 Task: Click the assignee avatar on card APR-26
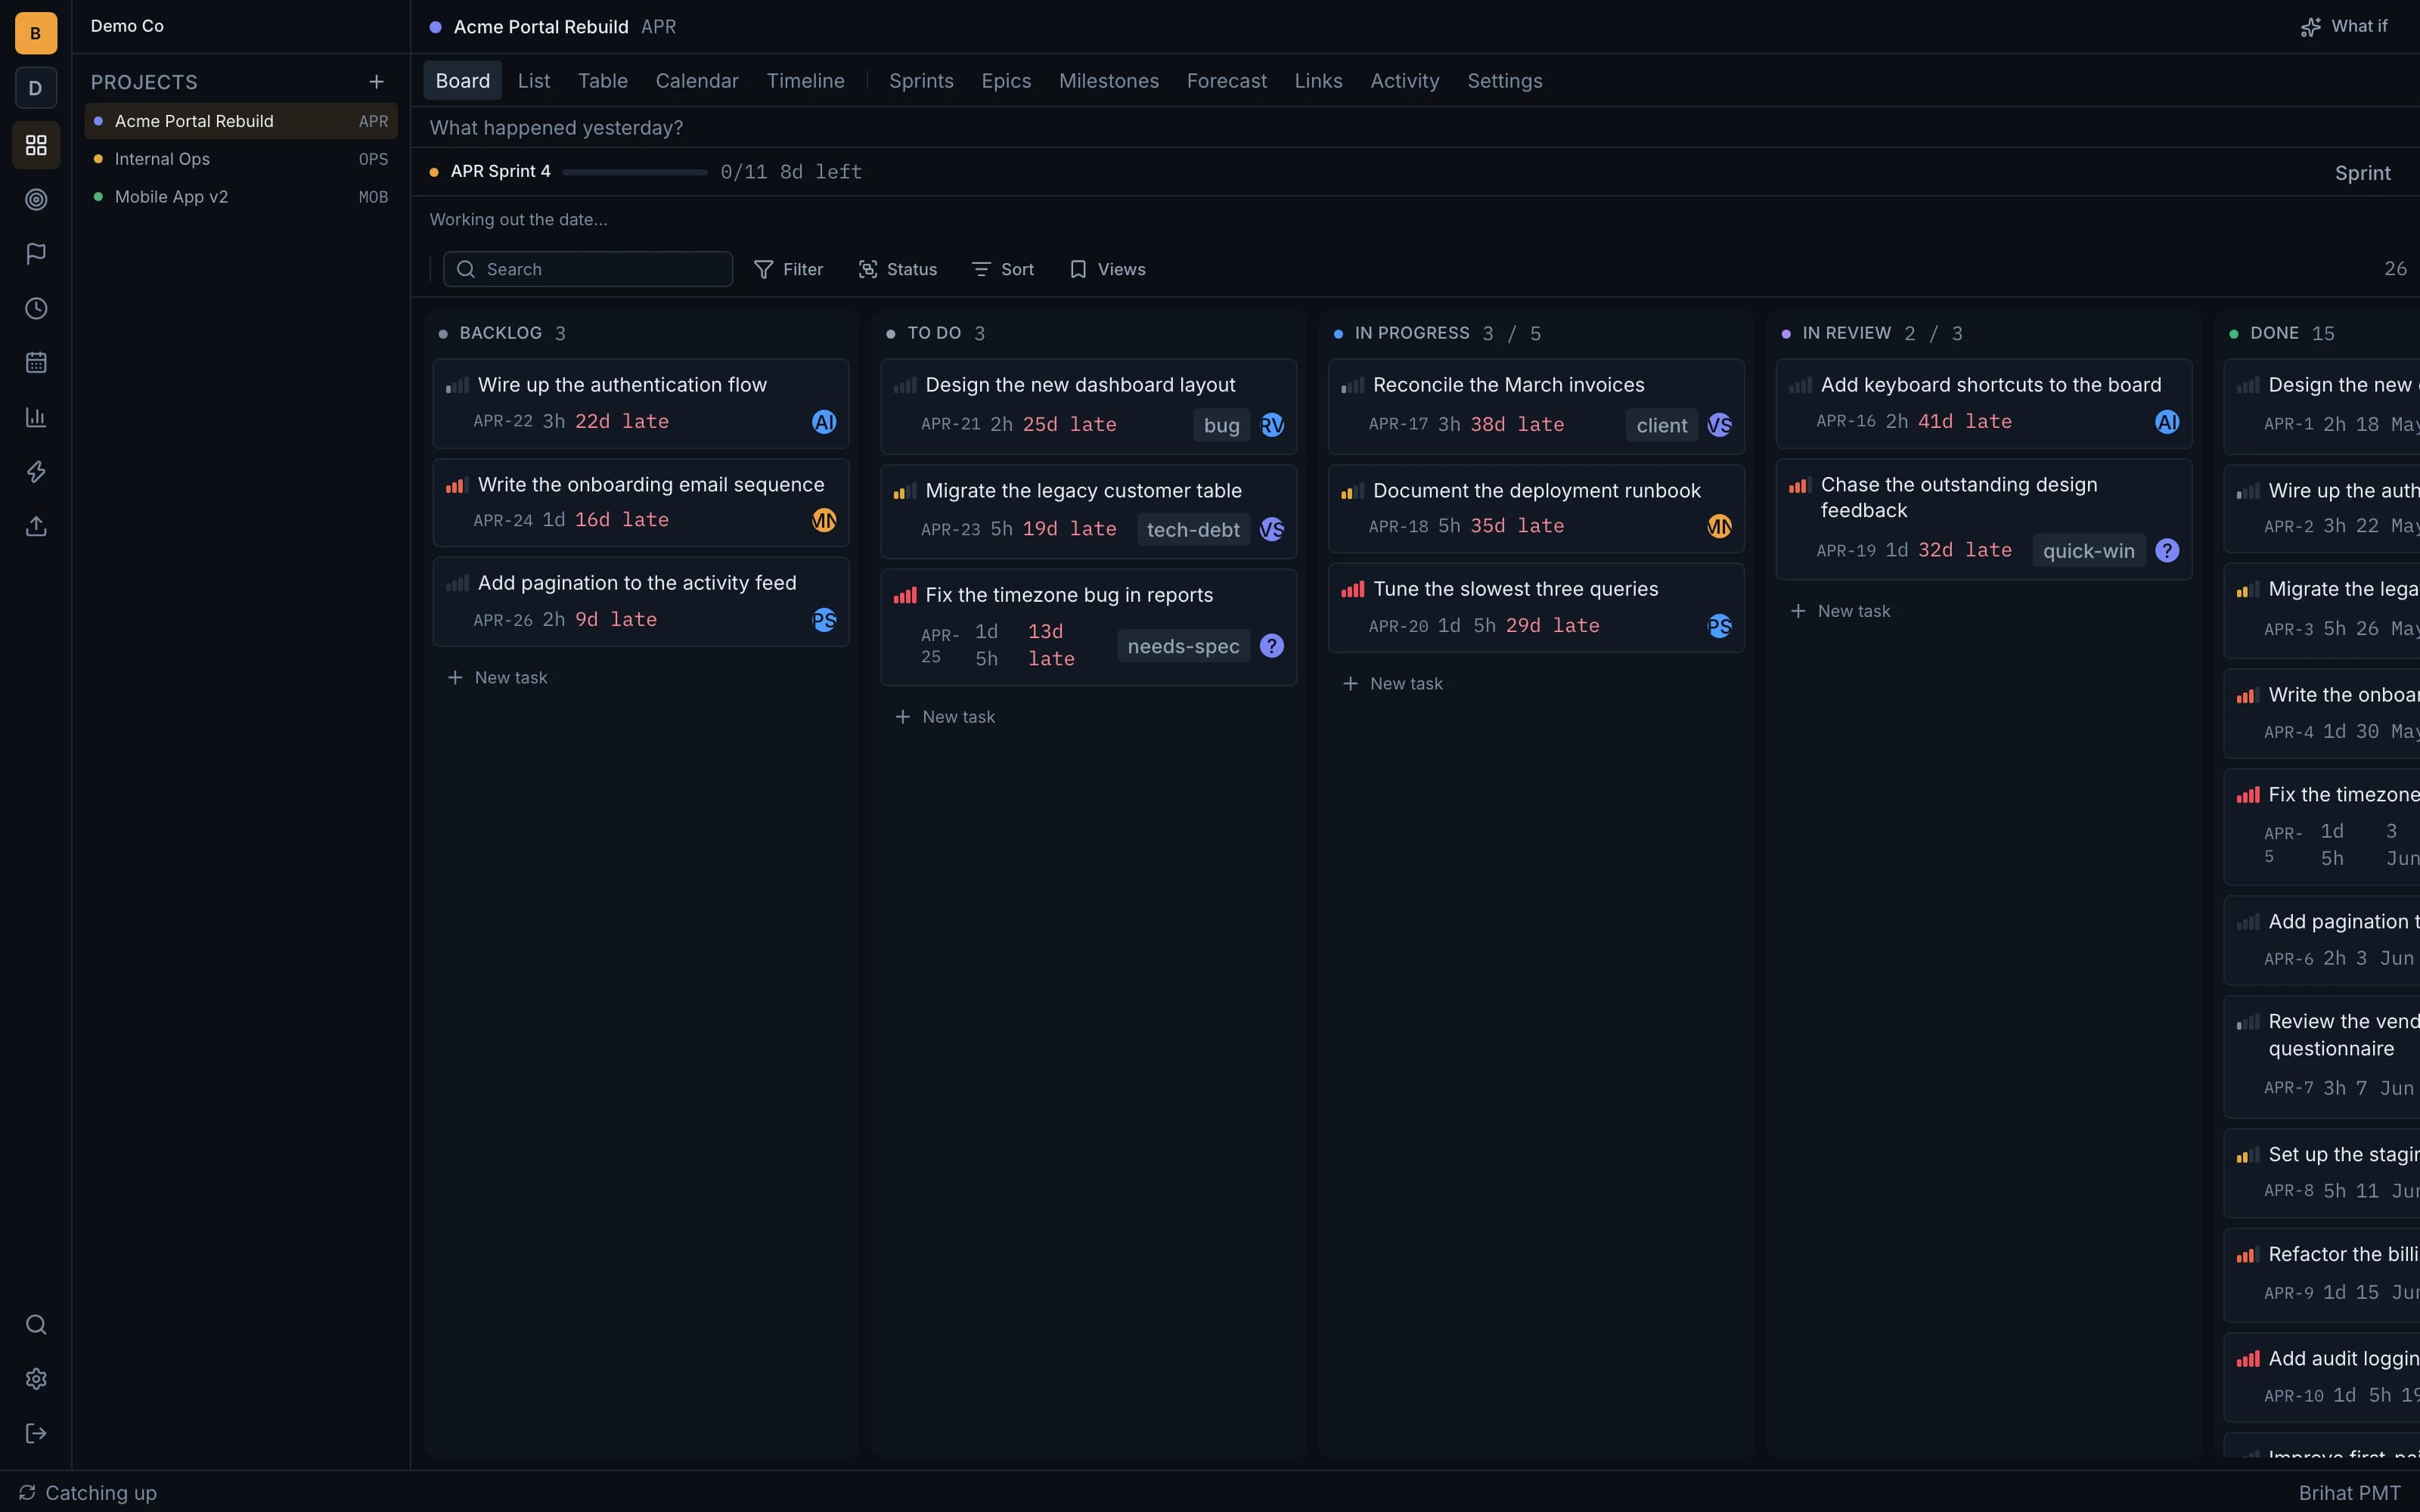coord(824,620)
